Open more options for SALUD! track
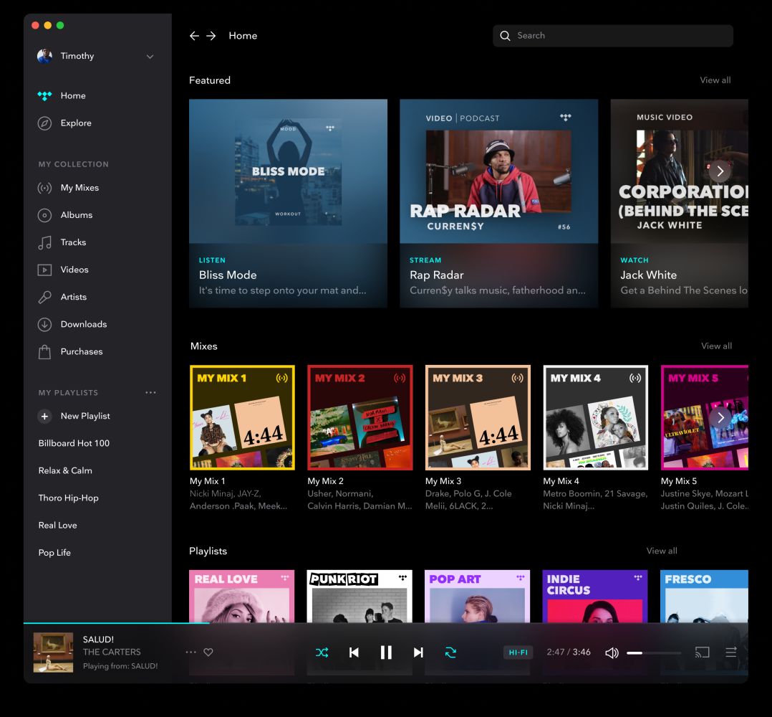This screenshot has width=772, height=717. pos(191,652)
